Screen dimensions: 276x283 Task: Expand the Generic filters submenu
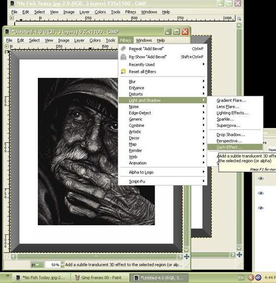(x=163, y=119)
